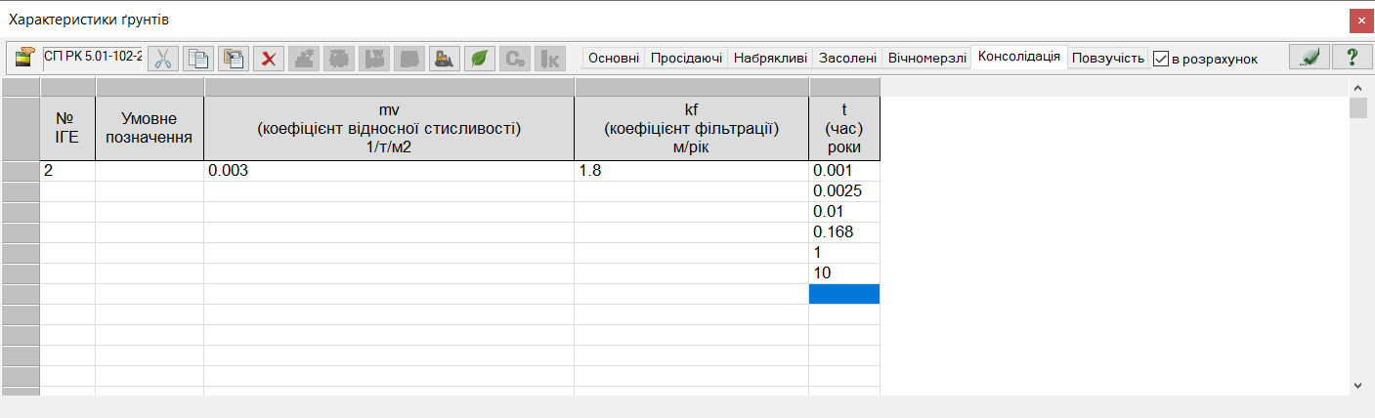Image resolution: width=1375 pixels, height=418 pixels.
Task: Switch to the Основні tab
Action: pyautogui.click(x=614, y=59)
